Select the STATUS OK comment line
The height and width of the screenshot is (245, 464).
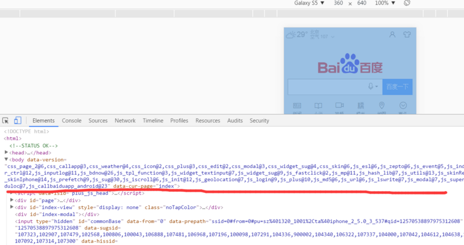point(34,146)
